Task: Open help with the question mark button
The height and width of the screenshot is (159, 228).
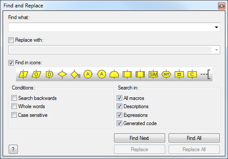Action: (13, 149)
